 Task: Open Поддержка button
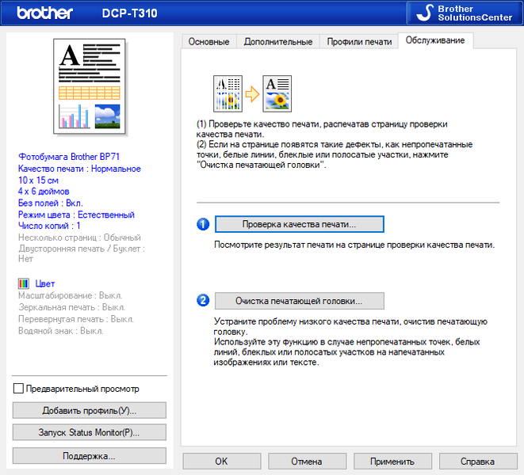click(90, 456)
